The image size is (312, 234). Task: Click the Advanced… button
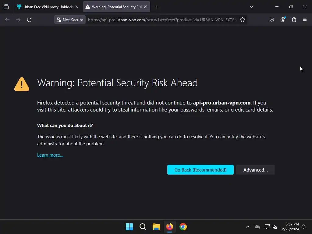pos(256,170)
